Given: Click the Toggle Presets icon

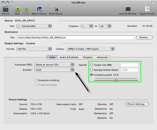Looking at the screenshot, I should point(147,9).
